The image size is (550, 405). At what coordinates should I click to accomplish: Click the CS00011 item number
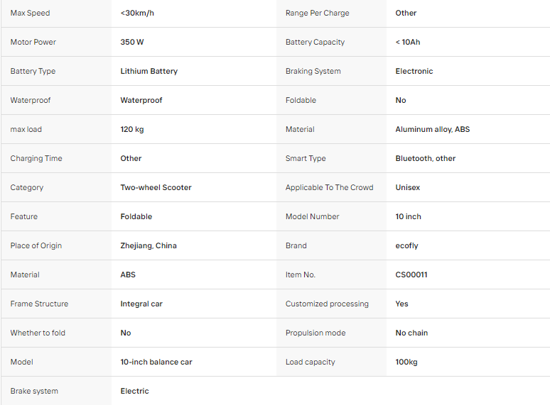tap(411, 274)
